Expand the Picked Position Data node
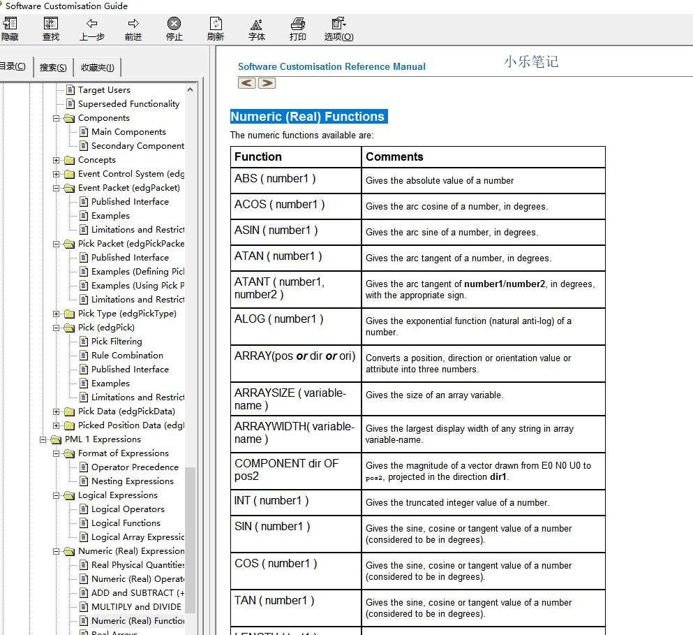The height and width of the screenshot is (635, 693). coord(56,425)
